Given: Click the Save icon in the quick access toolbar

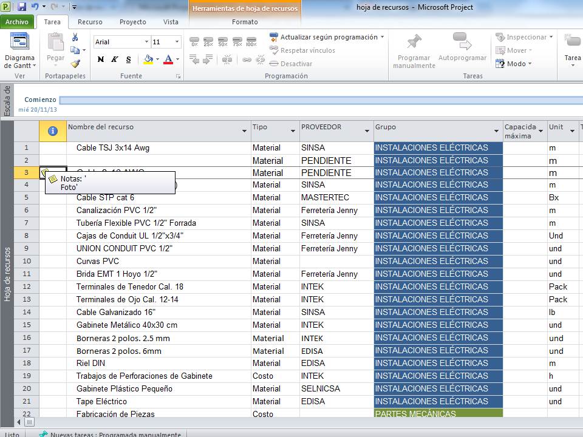Looking at the screenshot, I should 22,6.
